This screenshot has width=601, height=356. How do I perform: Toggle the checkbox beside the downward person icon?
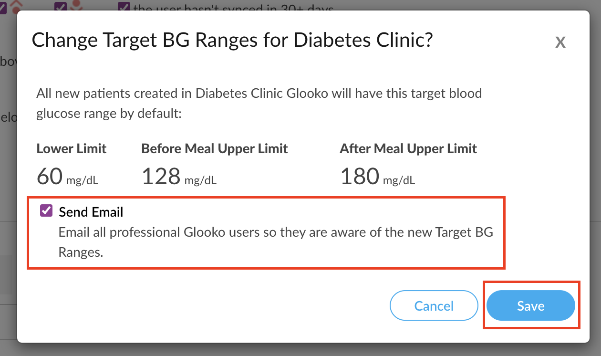tap(60, 7)
